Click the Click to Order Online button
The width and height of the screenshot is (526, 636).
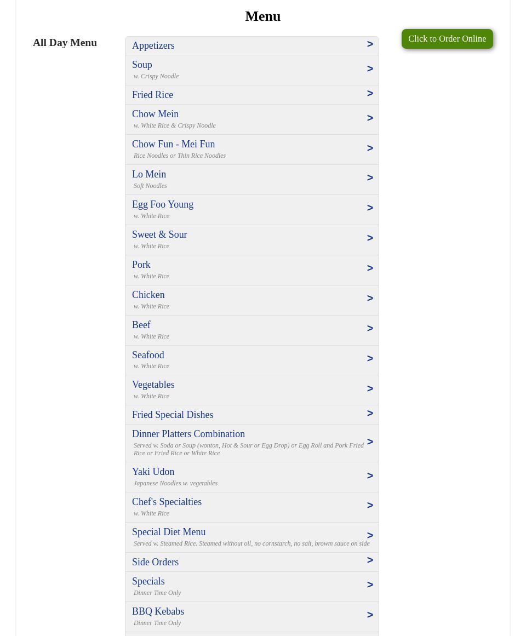447,38
